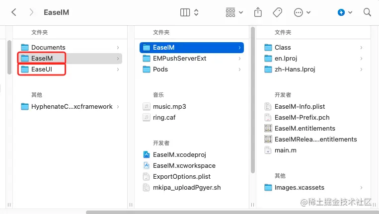Click second column's resize handle at bottom
Screen dimensions: 379x214
tap(253, 205)
